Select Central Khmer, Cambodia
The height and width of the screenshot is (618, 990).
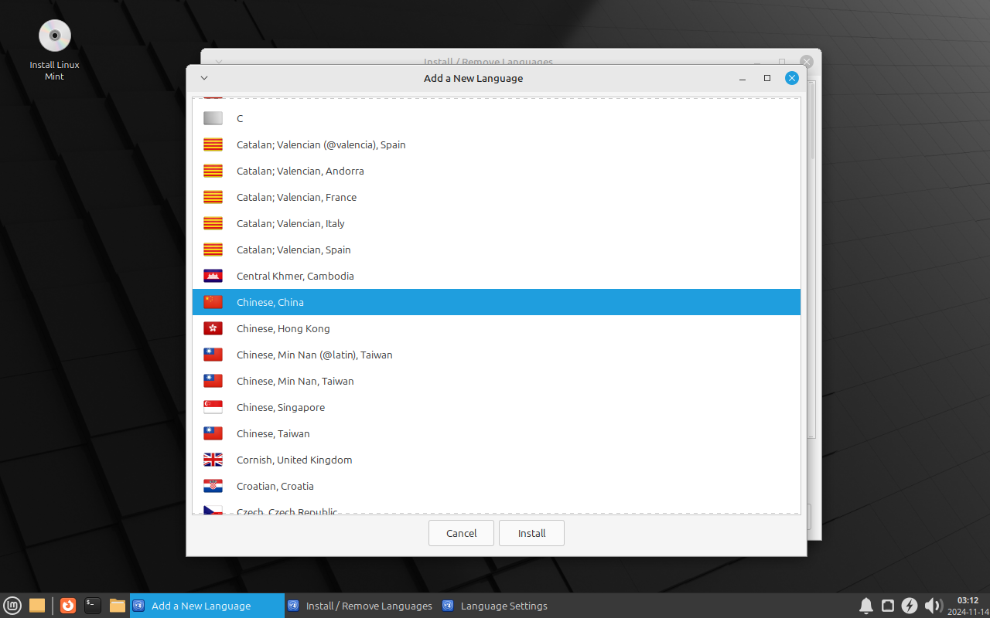point(497,276)
